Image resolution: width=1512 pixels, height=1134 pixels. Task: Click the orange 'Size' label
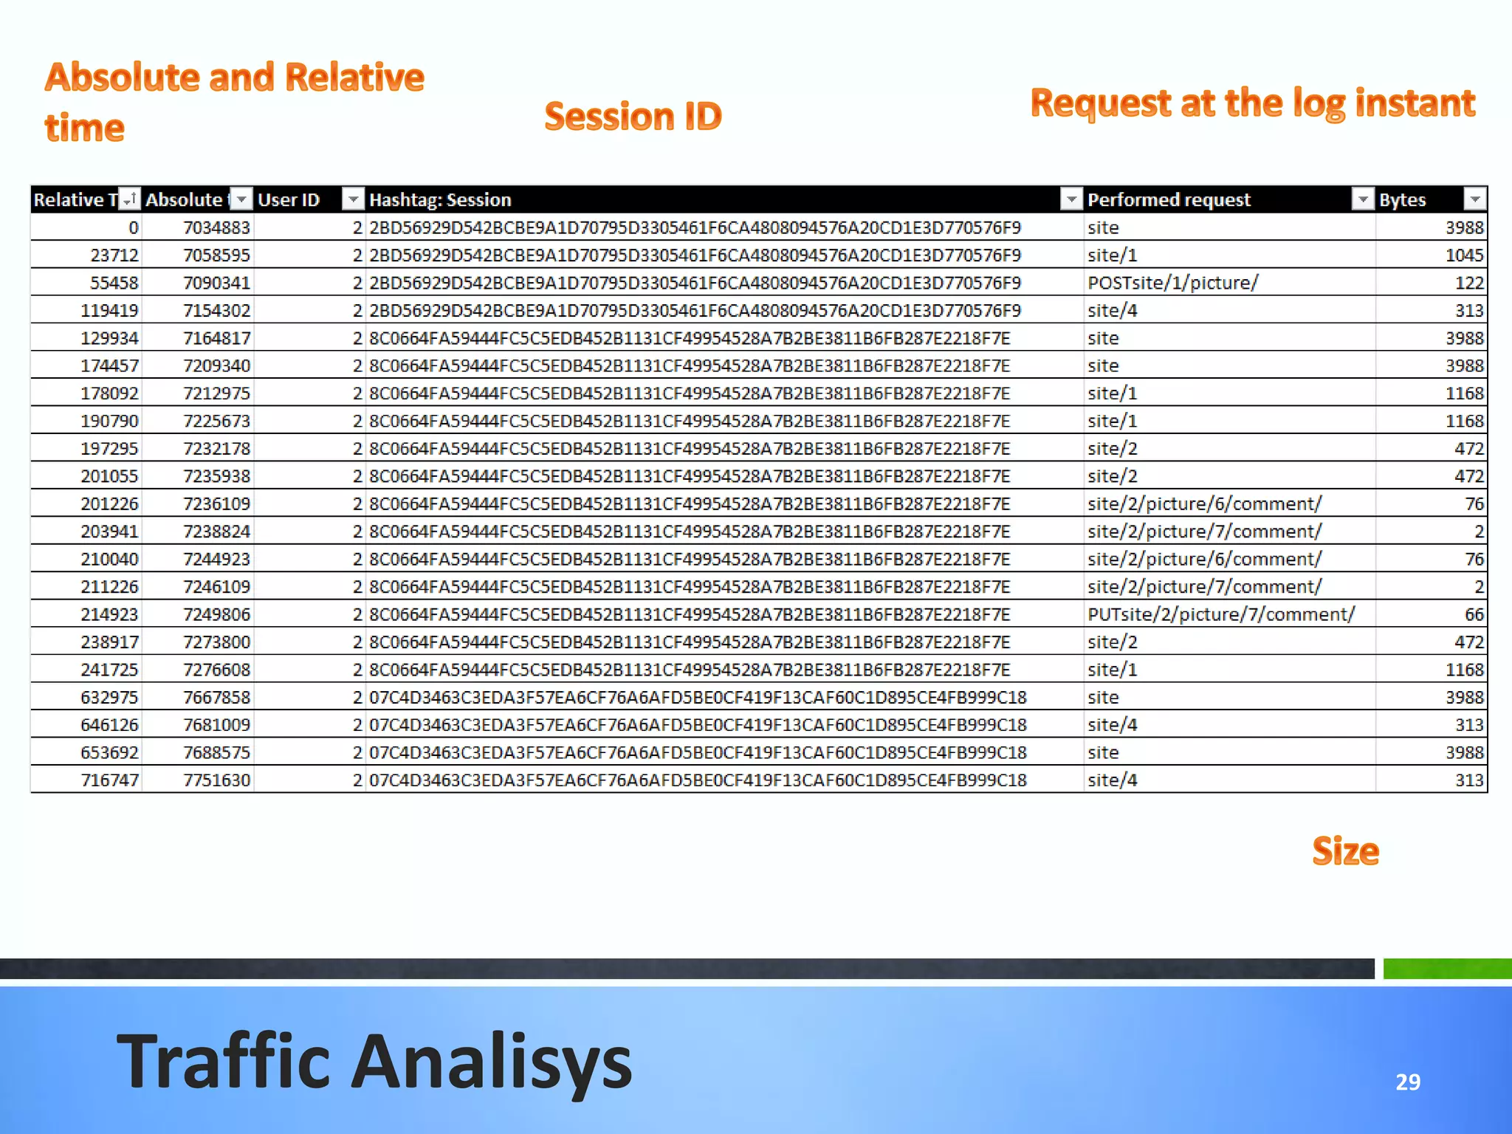[1346, 850]
